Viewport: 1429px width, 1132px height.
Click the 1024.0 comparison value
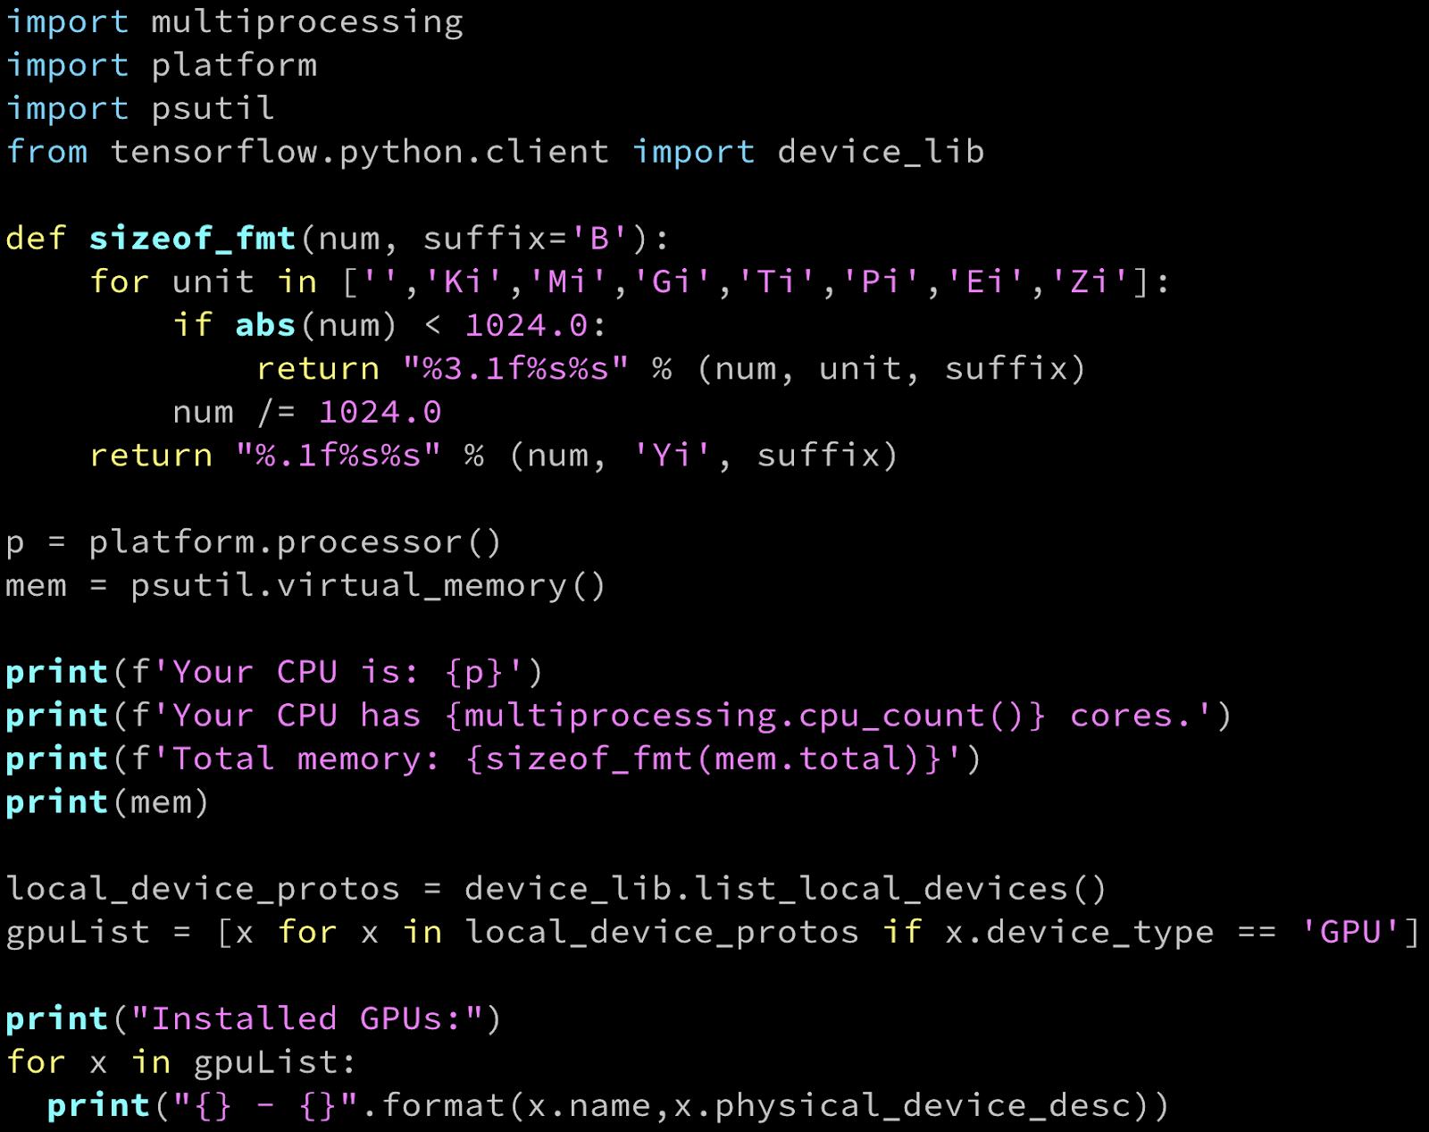527,324
